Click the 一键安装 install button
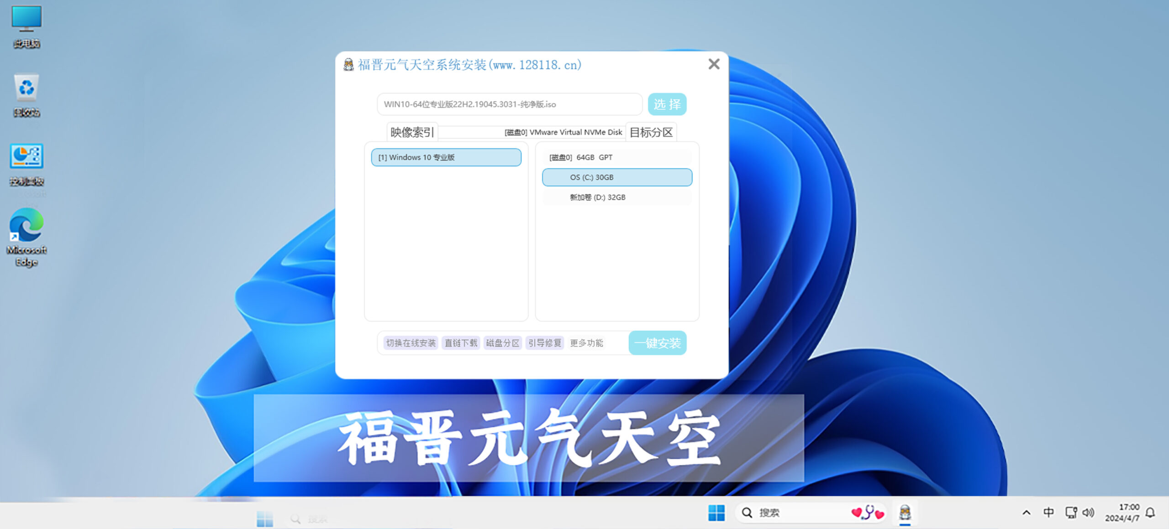The height and width of the screenshot is (529, 1169). click(x=658, y=343)
